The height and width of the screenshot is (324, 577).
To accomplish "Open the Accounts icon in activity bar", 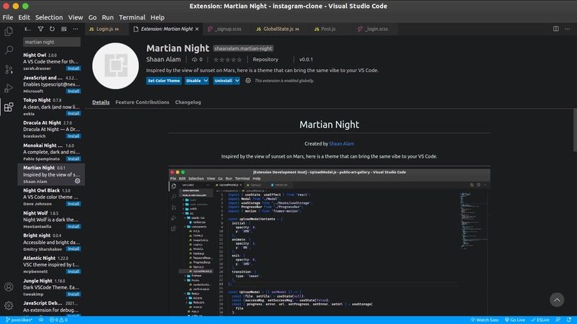I will [x=9, y=287].
